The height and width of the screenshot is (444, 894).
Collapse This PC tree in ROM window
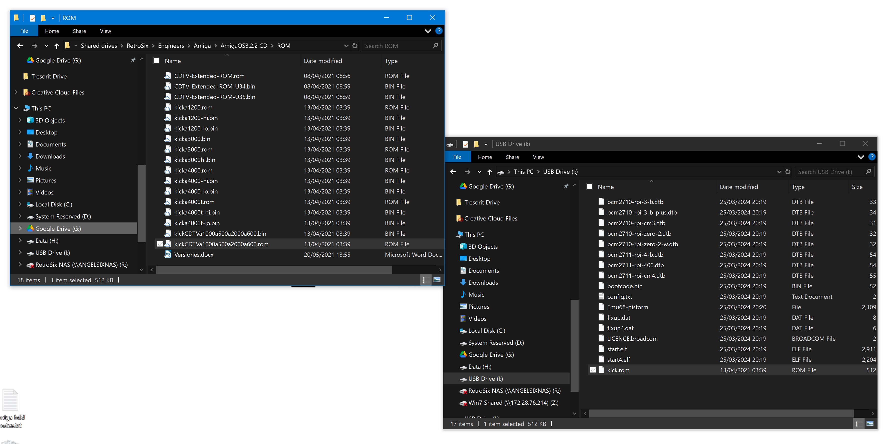16,108
